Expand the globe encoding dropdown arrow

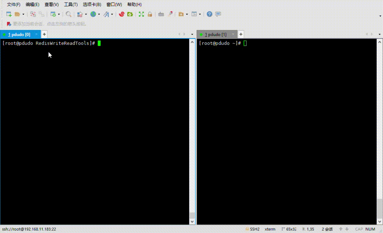99,15
